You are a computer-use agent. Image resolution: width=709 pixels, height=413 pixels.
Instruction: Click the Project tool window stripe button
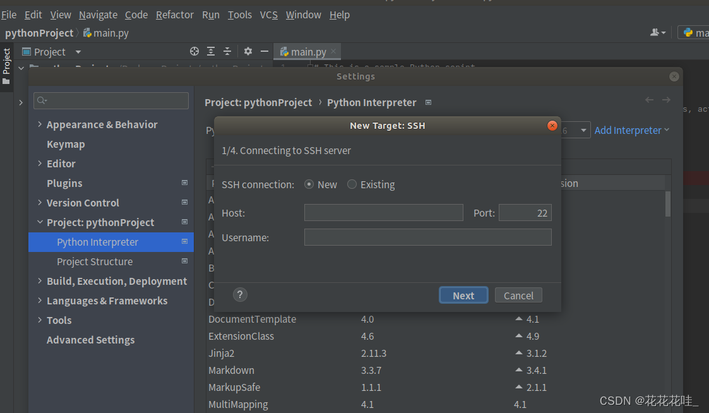[6, 66]
